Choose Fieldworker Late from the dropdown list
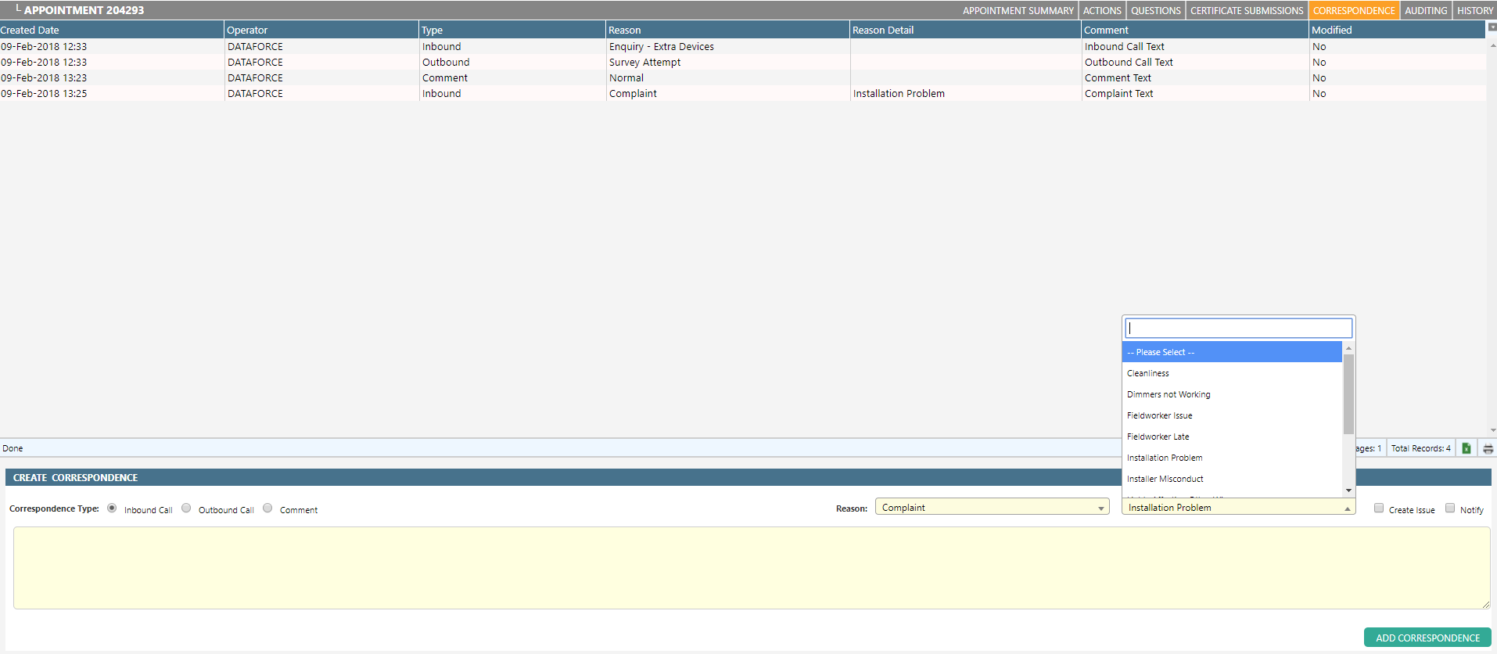The height and width of the screenshot is (654, 1497). tap(1158, 437)
